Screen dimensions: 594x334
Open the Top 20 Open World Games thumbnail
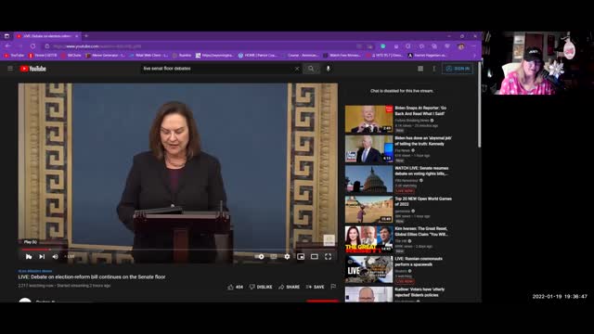click(368, 210)
